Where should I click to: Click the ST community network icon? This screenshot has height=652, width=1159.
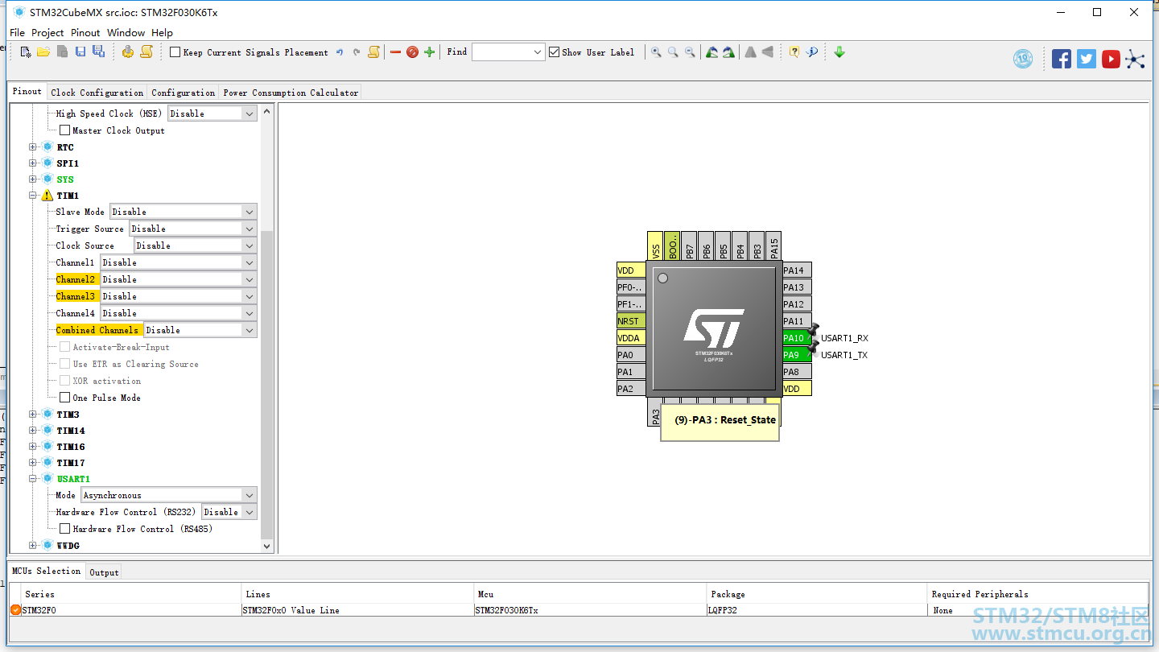[x=1135, y=59]
